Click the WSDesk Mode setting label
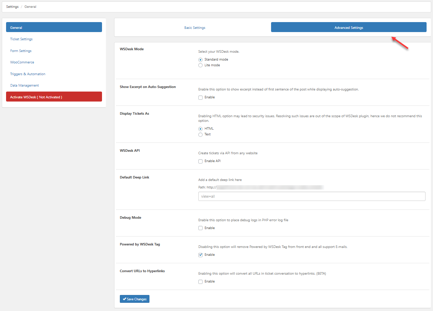Screen dimensions: 433x311 point(132,49)
